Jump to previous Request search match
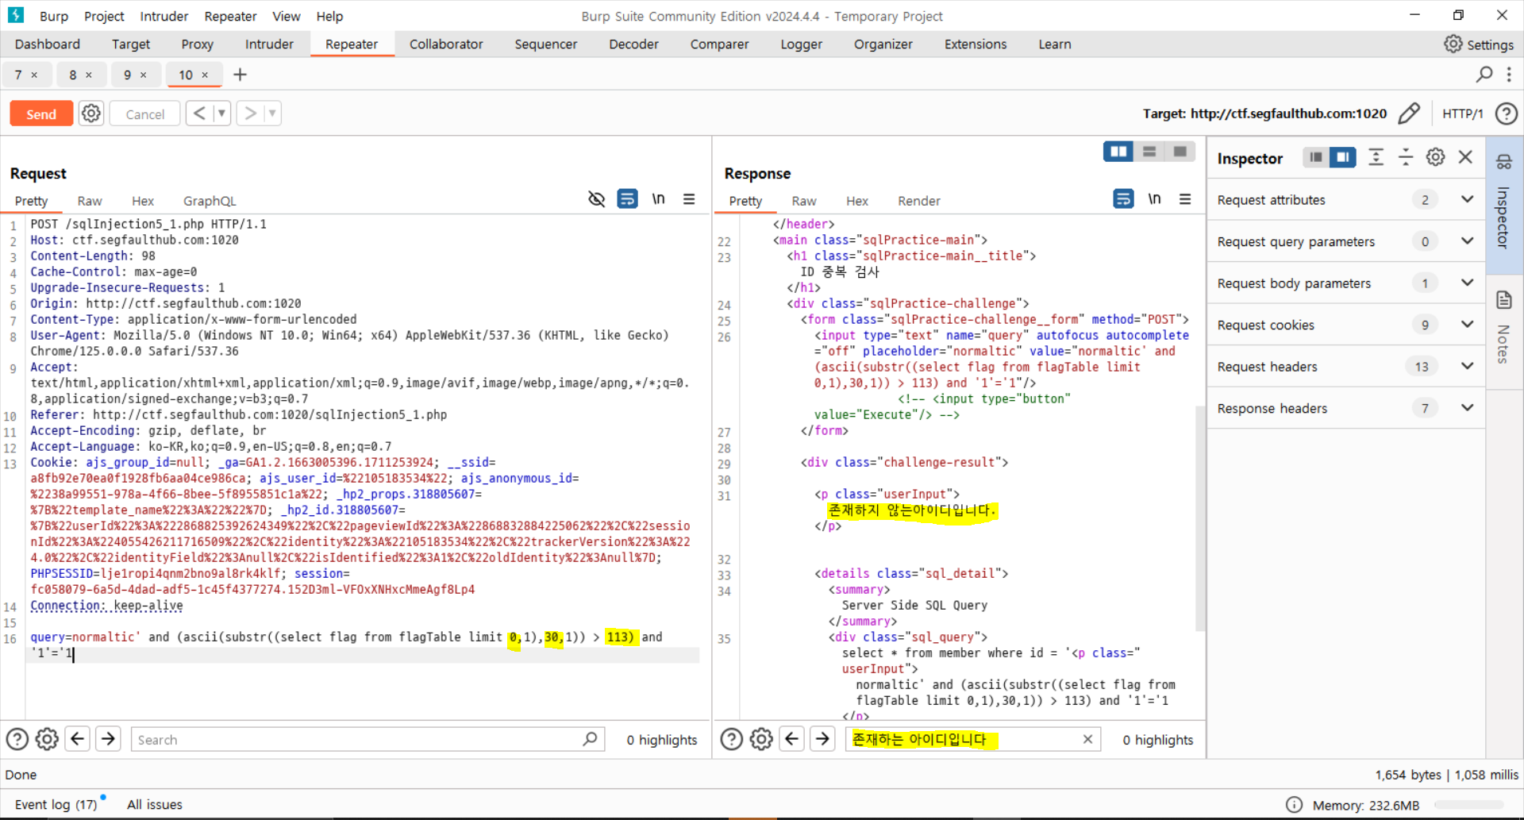Screen dimensions: 1524x820 (77, 739)
